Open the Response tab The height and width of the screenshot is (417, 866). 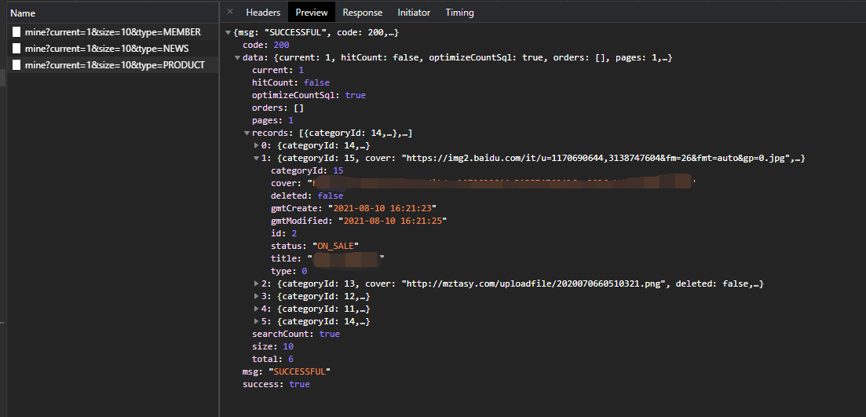(x=363, y=13)
